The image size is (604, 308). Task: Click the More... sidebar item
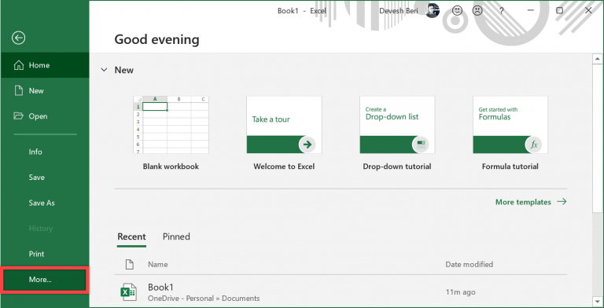click(x=45, y=280)
